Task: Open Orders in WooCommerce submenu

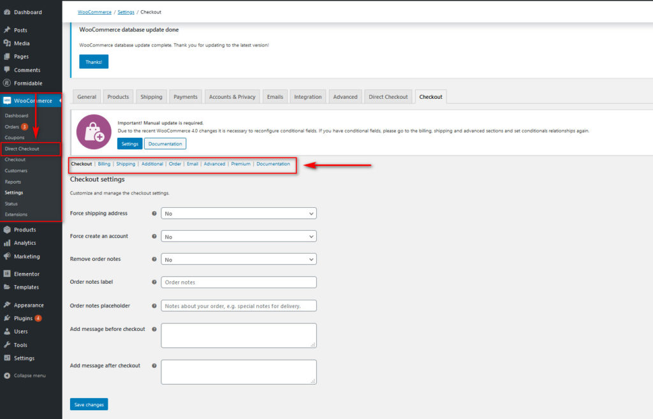Action: coord(12,127)
